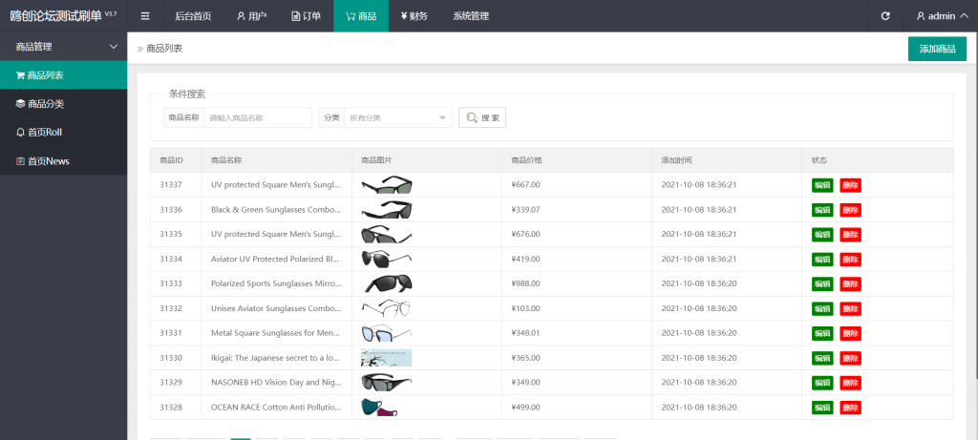Click the 添加商品 button

(x=937, y=49)
